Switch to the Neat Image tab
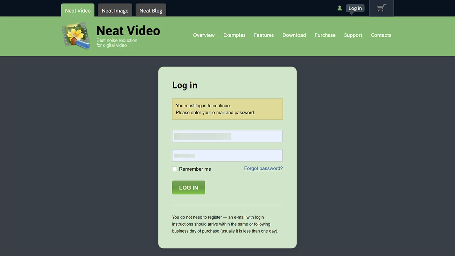This screenshot has height=256, width=455. pyautogui.click(x=115, y=10)
